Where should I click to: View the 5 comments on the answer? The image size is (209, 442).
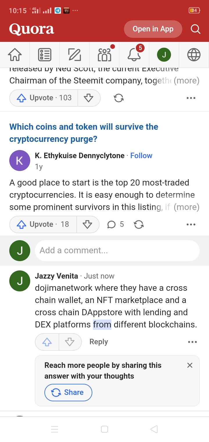coord(116,224)
